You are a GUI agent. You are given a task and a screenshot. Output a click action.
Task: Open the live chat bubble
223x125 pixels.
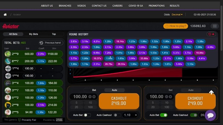point(210,115)
